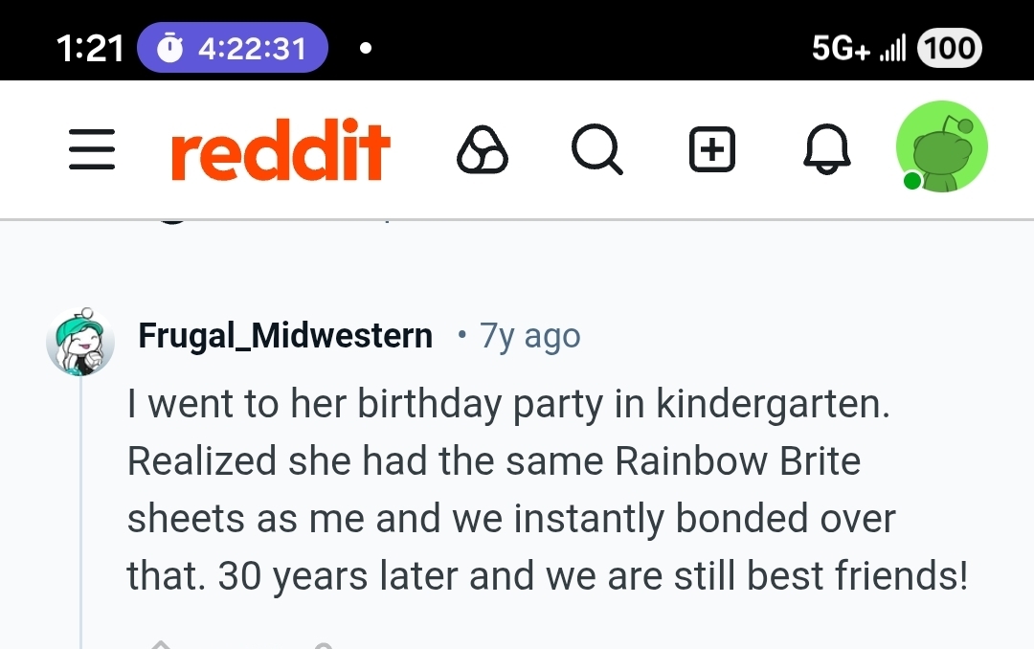The height and width of the screenshot is (649, 1034).
Task: Downvote Frugal_Midwestern's comment
Action: click(x=323, y=643)
